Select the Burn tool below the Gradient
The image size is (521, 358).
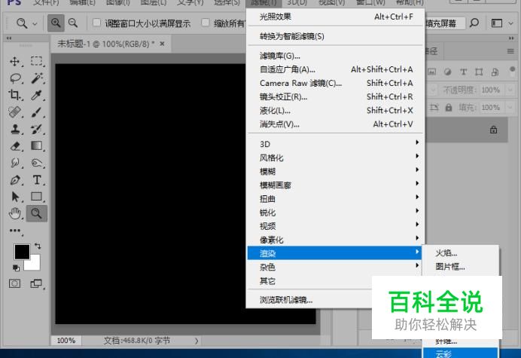point(37,163)
